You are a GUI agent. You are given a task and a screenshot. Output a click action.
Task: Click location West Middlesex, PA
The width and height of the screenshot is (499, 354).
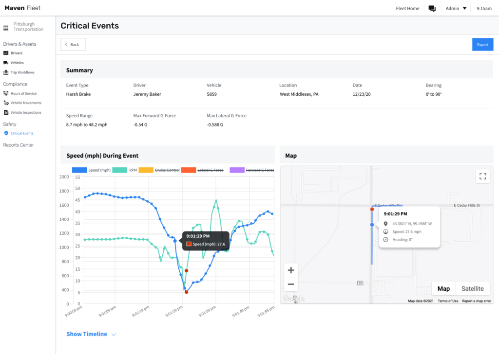(x=299, y=94)
